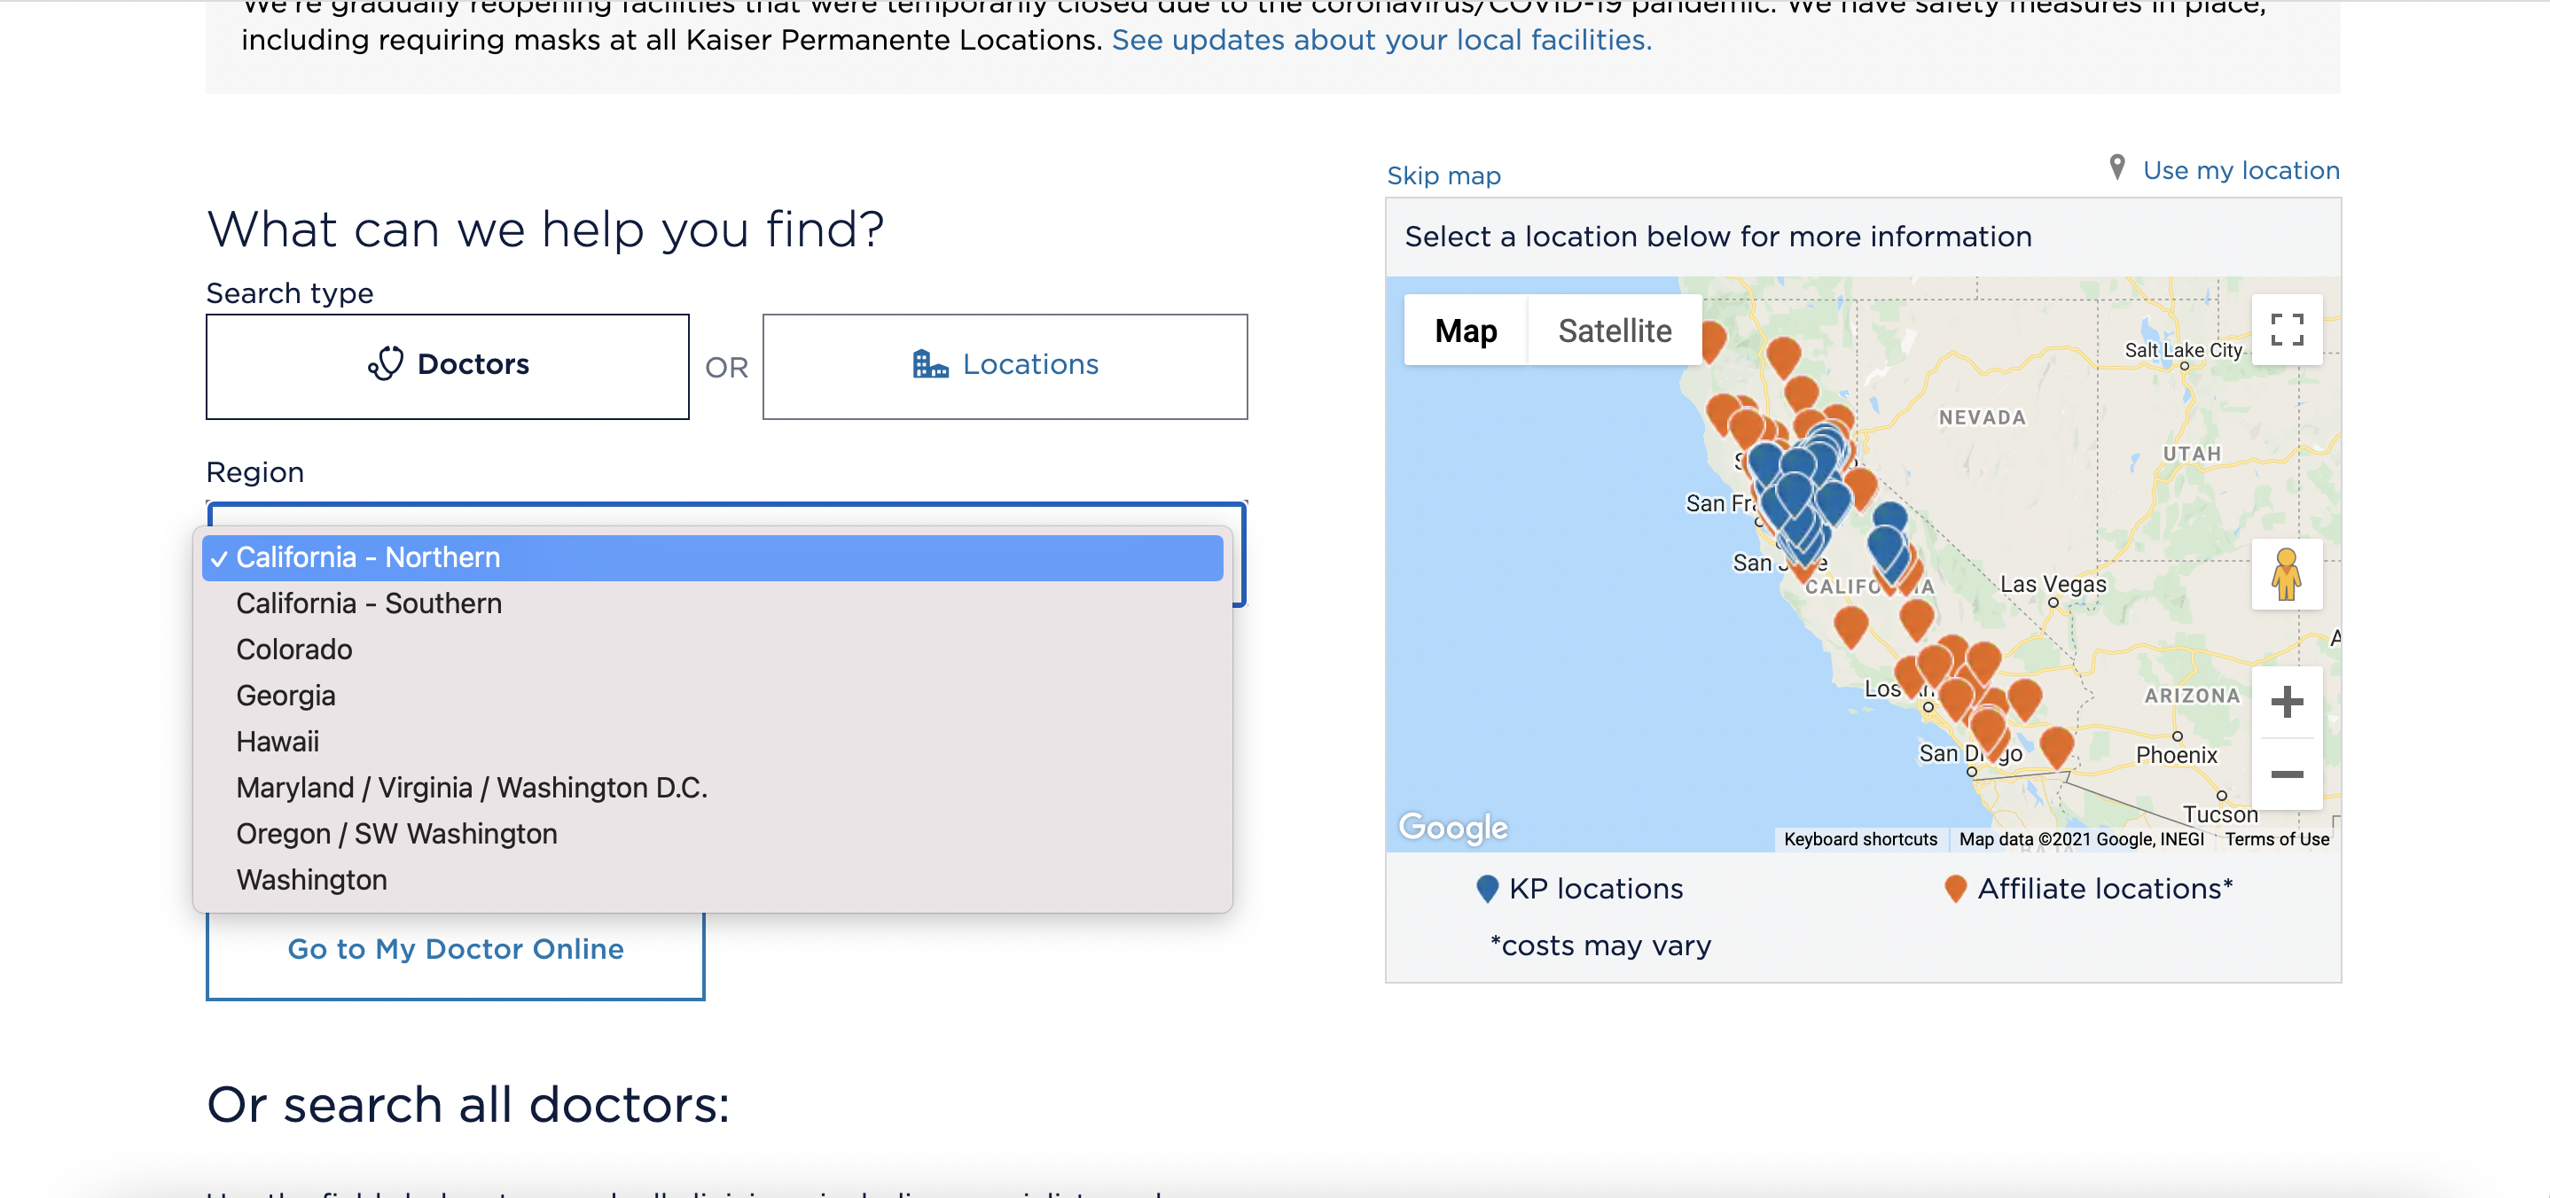Follow the Skip map link
The image size is (2550, 1198).
tap(1443, 175)
